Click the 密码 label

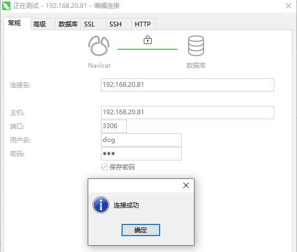tap(17, 154)
